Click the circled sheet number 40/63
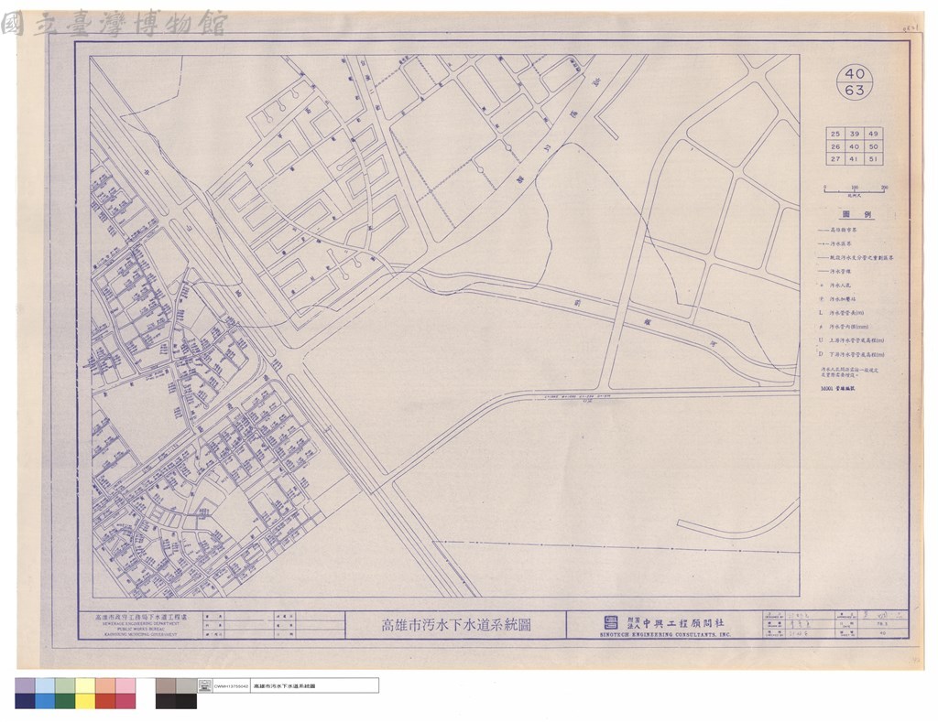 click(x=855, y=81)
